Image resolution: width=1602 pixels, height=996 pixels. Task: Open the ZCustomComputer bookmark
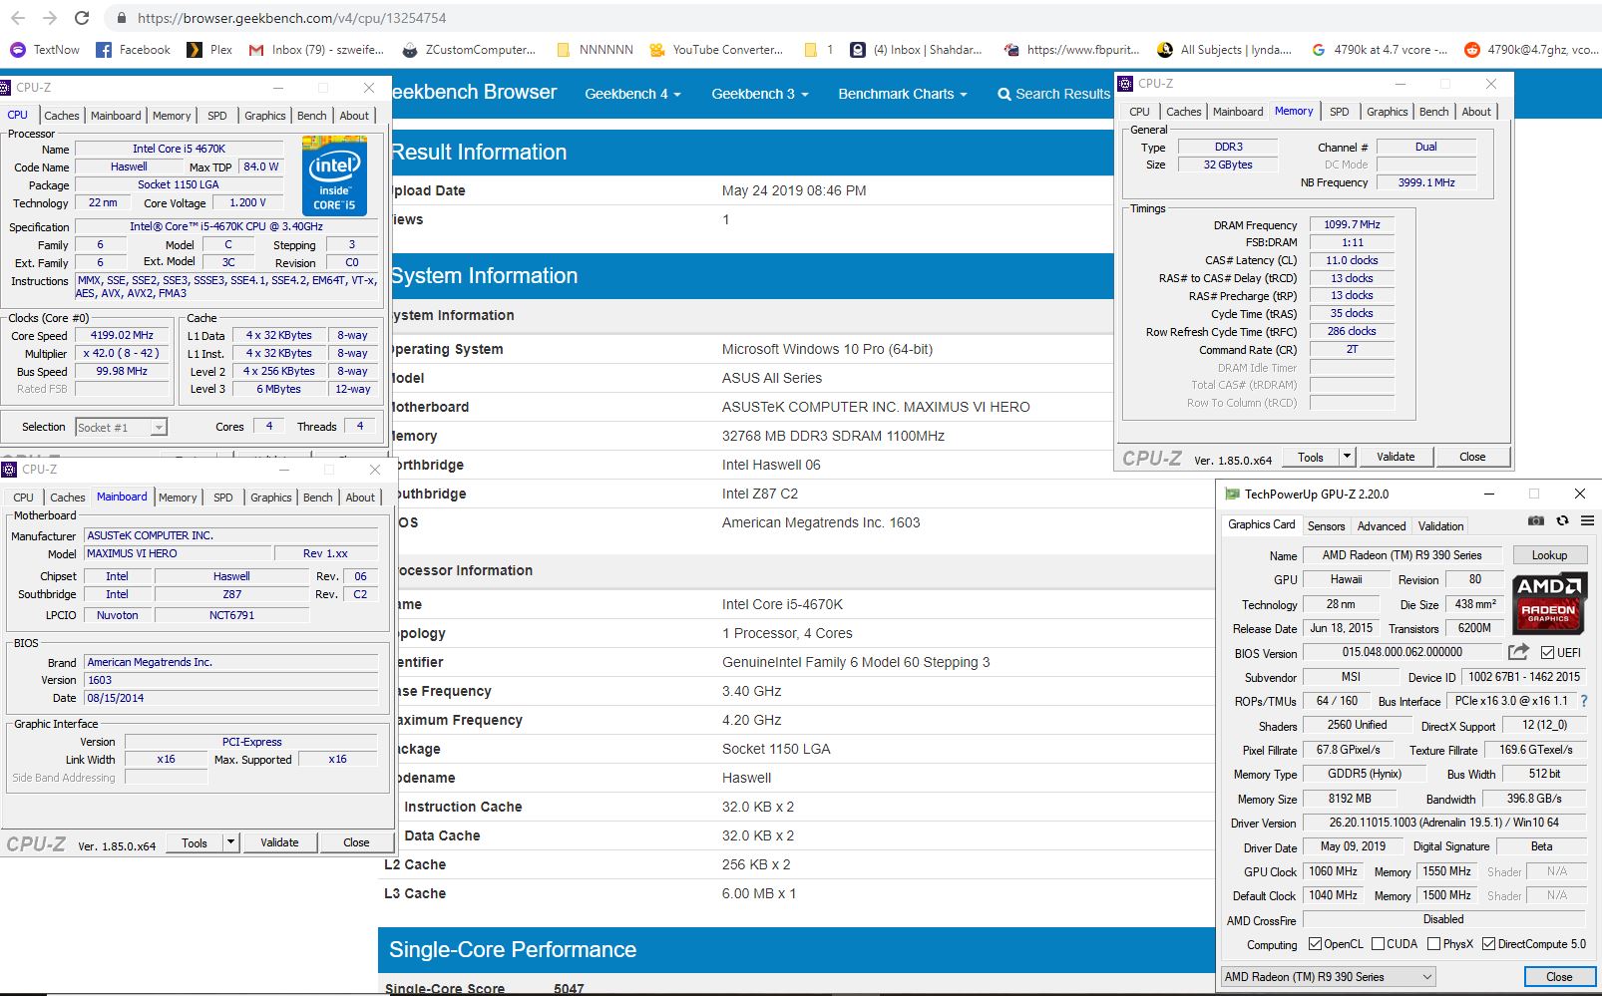coord(469,50)
